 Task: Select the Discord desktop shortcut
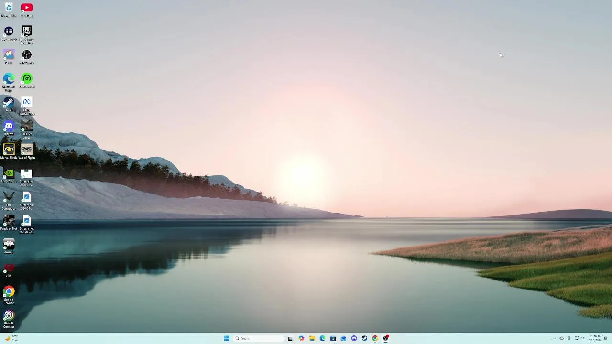pyautogui.click(x=9, y=128)
